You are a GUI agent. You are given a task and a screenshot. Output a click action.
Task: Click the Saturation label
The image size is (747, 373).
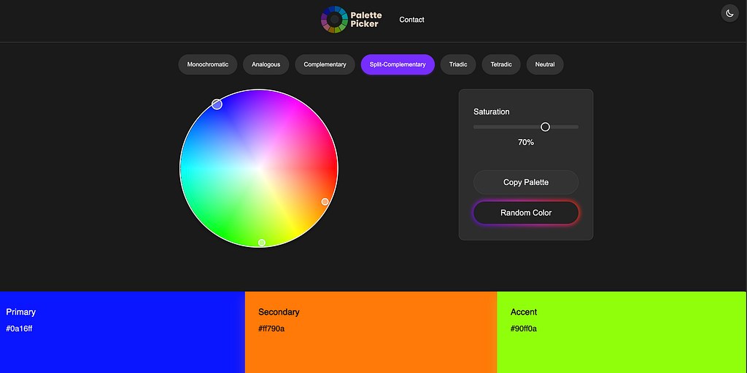click(491, 111)
